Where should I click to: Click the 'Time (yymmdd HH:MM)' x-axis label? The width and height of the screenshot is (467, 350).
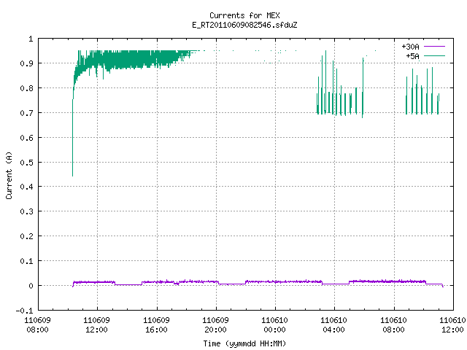click(x=244, y=343)
